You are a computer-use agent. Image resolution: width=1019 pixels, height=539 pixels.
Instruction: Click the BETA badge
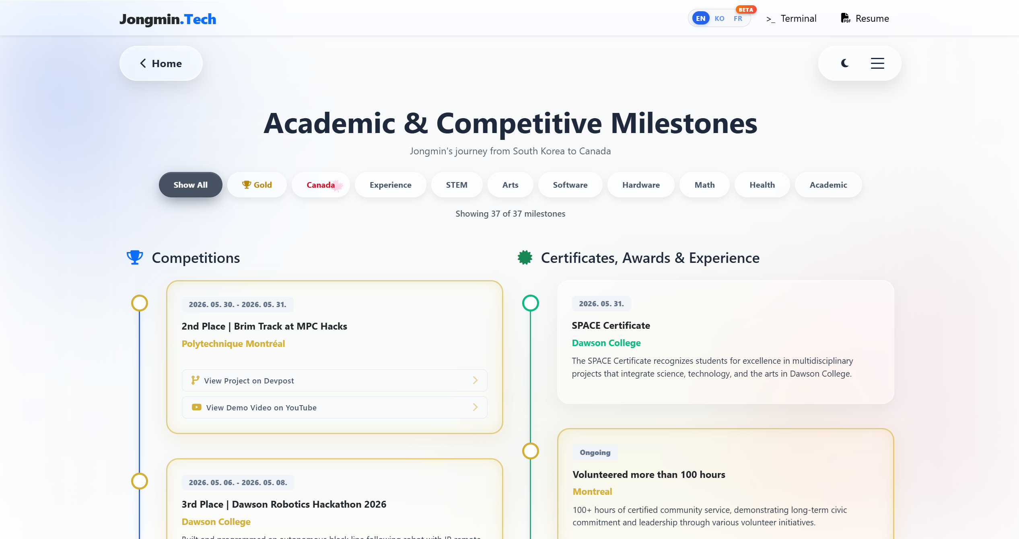(x=746, y=10)
